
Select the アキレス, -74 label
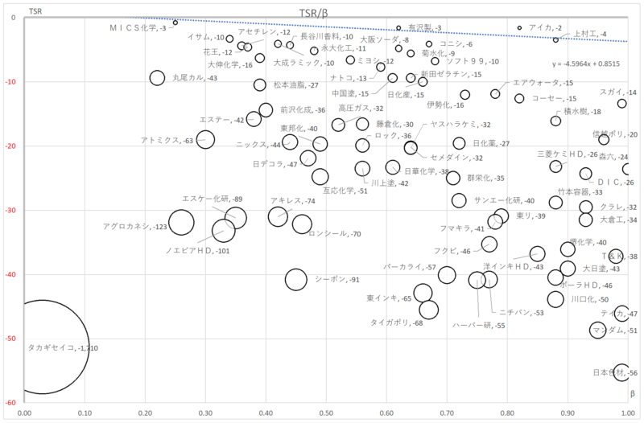293,201
